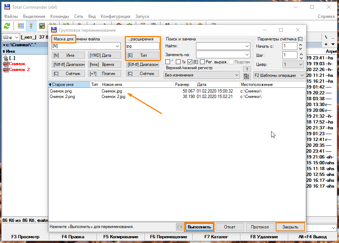Screen dimensions: 339x243
Task: Enable the Рег. выраж. checkbox
Action: (203, 62)
